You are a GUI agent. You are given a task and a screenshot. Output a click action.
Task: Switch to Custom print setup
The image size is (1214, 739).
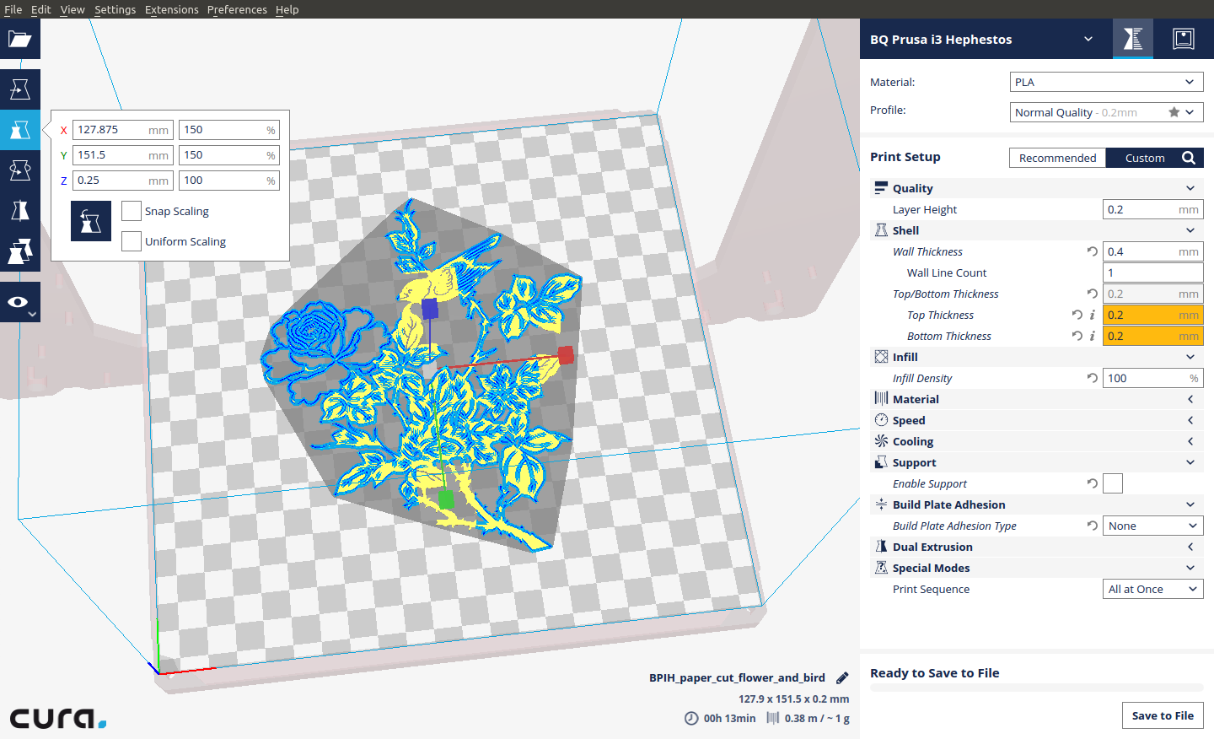1144,158
